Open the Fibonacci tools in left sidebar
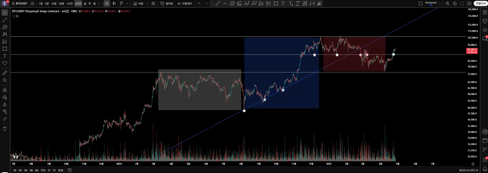Viewport: 488px width, 173px height. click(5, 27)
